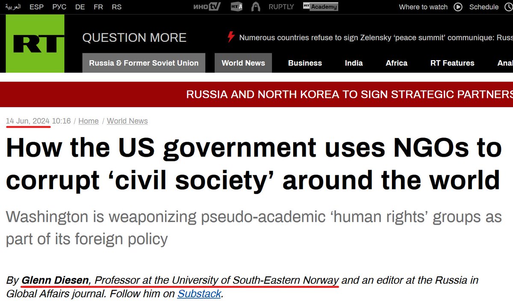Open the Business navigation tab

[305, 63]
